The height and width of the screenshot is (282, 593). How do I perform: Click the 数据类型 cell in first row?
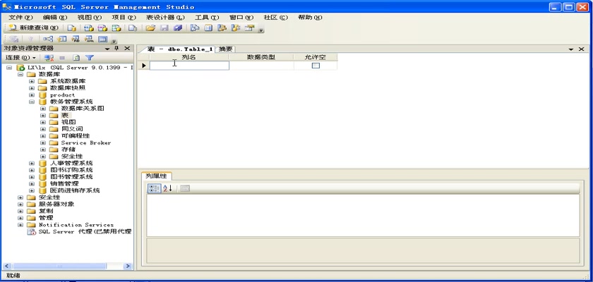click(261, 66)
